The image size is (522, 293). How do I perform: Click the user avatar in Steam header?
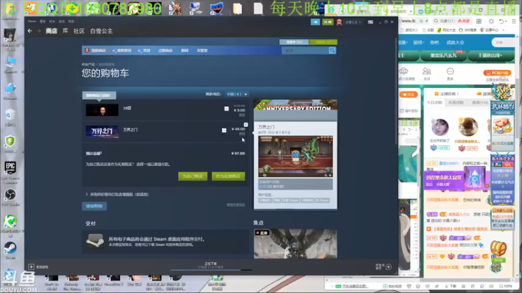pyautogui.click(x=339, y=22)
